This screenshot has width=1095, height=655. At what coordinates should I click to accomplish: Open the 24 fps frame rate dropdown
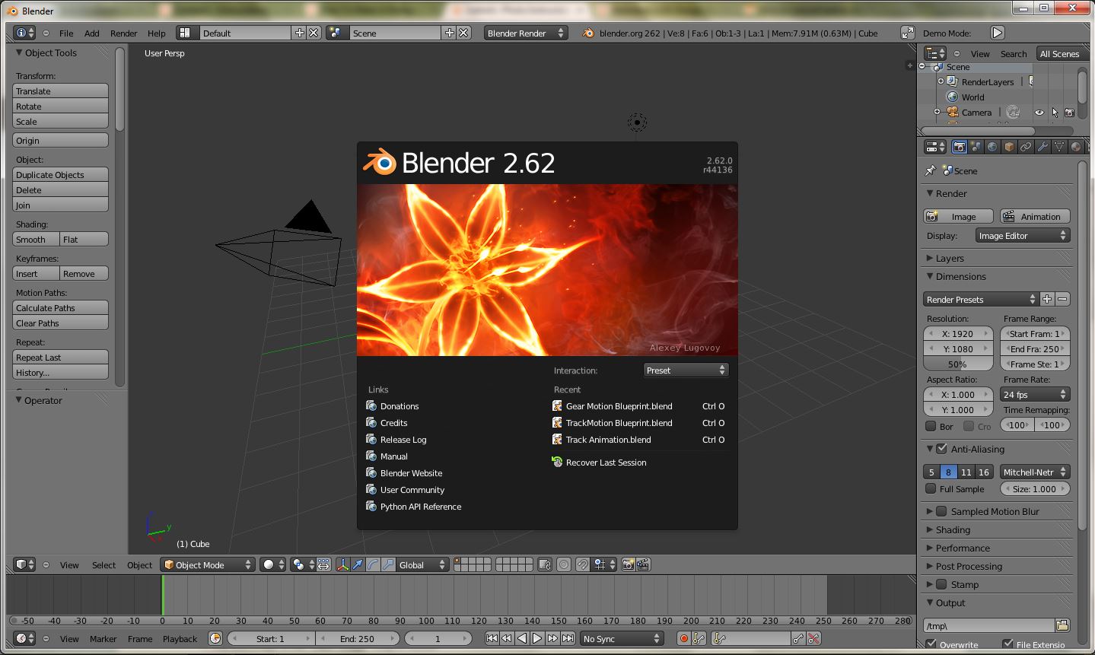pos(1035,395)
